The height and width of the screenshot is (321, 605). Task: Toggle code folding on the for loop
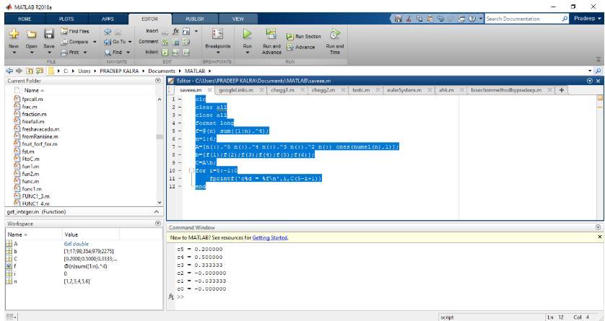tap(191, 170)
